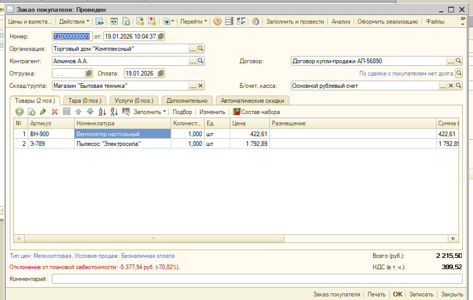The image size is (473, 300).
Task: Expand the Заполнить dropdown in table toolbar
Action: [150, 111]
